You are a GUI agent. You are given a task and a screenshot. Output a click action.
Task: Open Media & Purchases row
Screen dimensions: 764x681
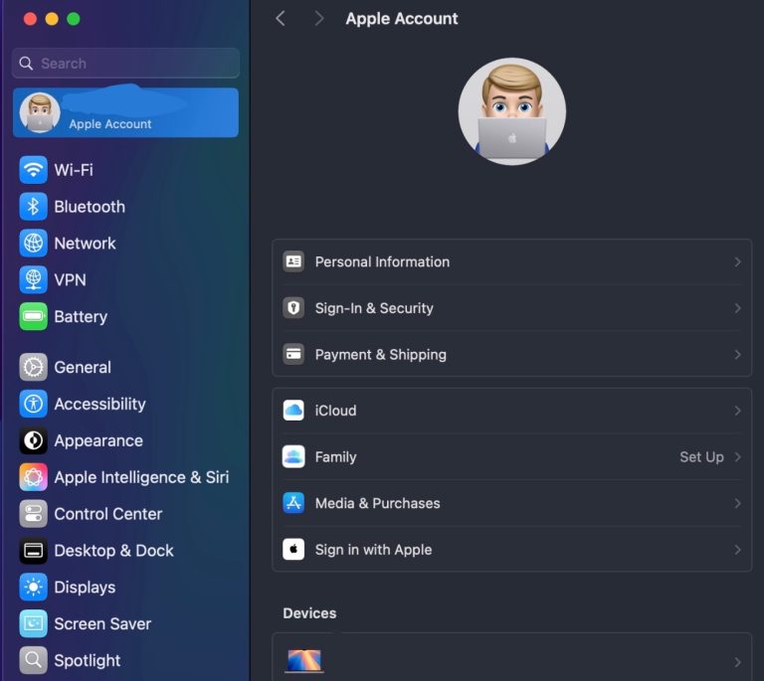tap(511, 503)
